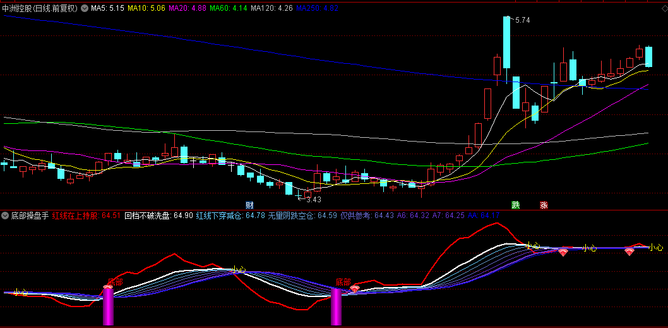
Task: Open the dropdown arrow beside 底部操盘手 indicator
Action: tap(5, 216)
